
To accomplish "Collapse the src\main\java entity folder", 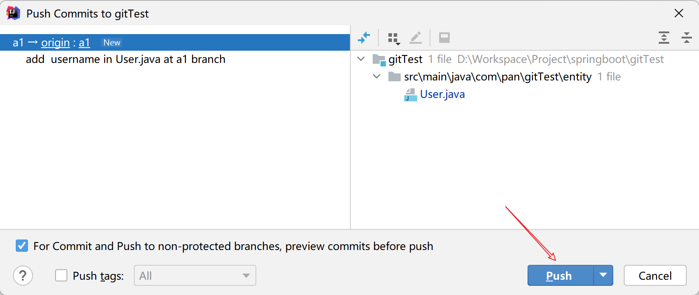I will click(x=377, y=76).
